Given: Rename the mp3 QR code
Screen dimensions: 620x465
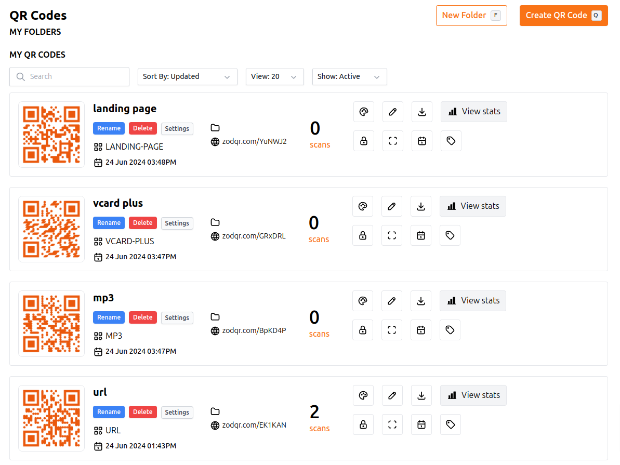Looking at the screenshot, I should [109, 317].
